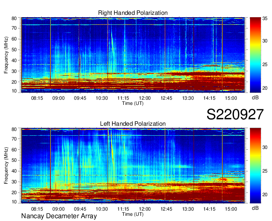The image size is (272, 221).
Task: Click Frequency (MHz) axis label of Left Handed plot
Action: click(6, 166)
